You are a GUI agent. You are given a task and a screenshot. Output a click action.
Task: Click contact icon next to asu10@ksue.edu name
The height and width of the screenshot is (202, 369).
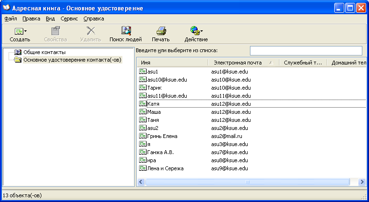pyautogui.click(x=143, y=80)
